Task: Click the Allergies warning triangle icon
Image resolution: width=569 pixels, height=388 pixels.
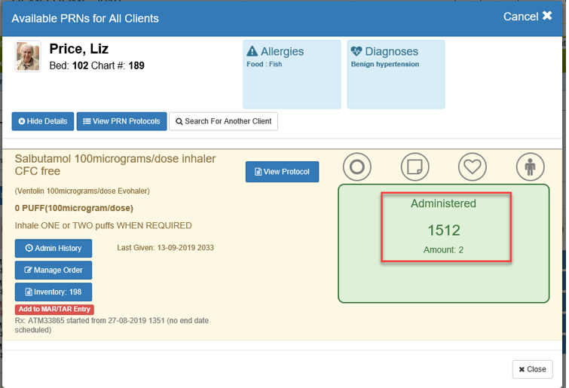Action: 252,52
